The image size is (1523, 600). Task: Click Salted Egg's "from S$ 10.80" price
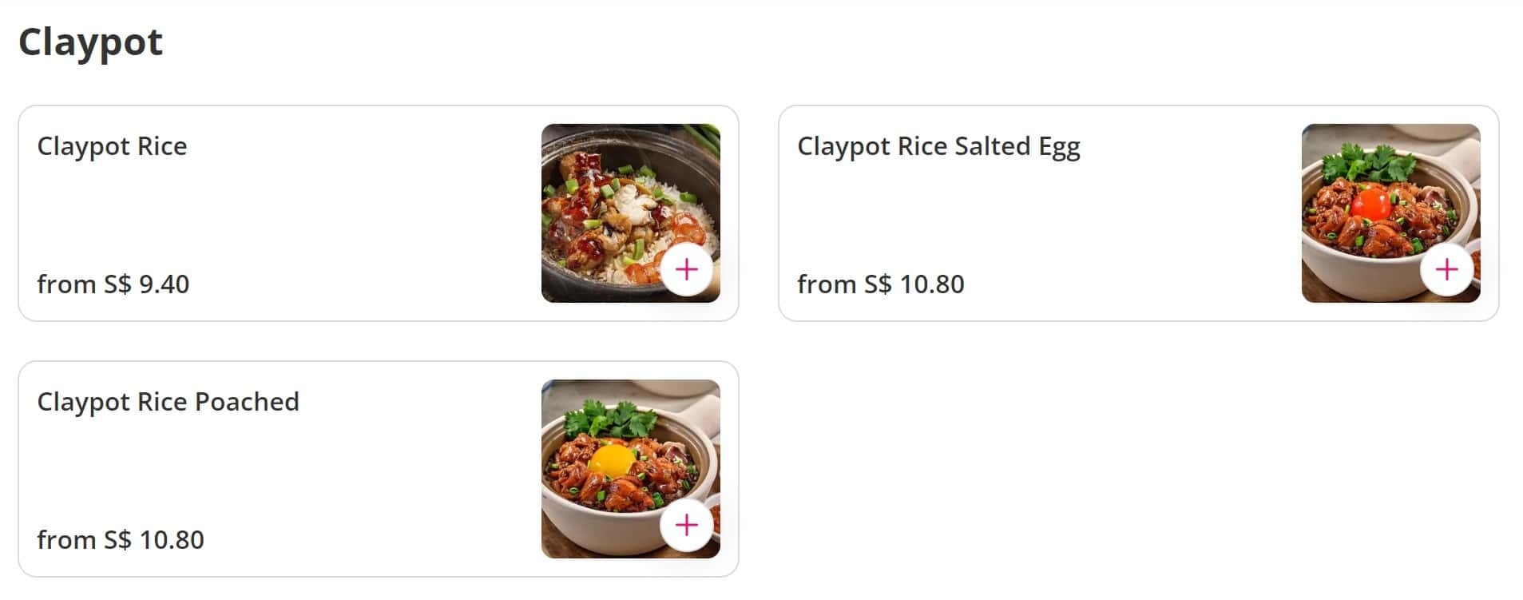[881, 284]
